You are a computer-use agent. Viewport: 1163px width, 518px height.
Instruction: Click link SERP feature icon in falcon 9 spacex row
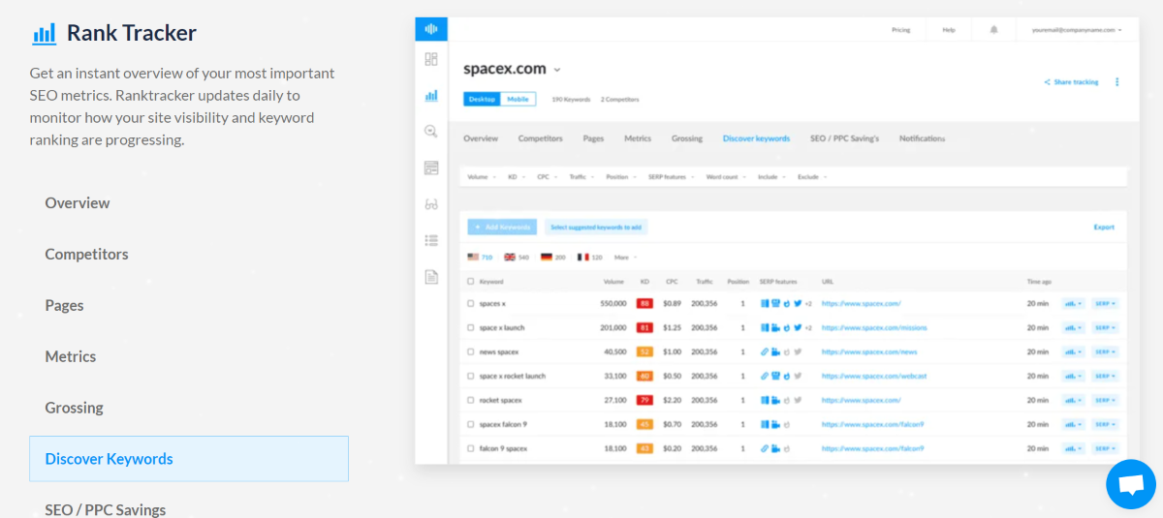(765, 448)
